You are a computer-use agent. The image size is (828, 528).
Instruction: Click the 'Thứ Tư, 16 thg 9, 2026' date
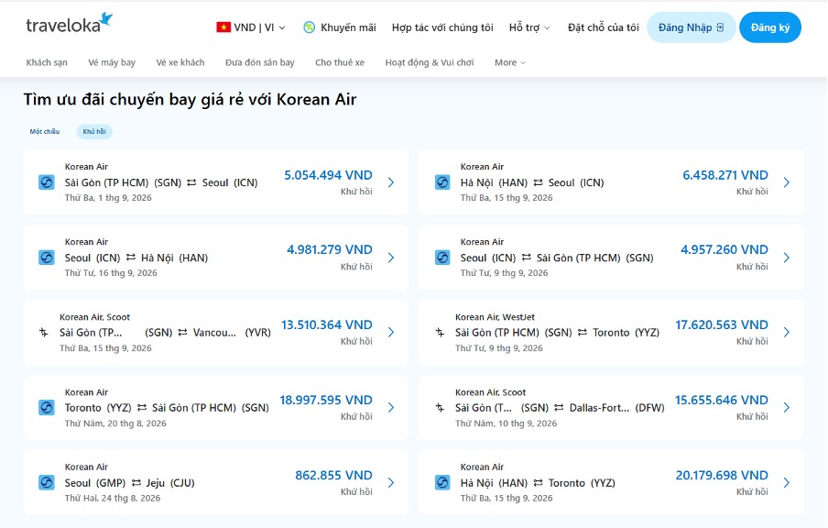111,273
